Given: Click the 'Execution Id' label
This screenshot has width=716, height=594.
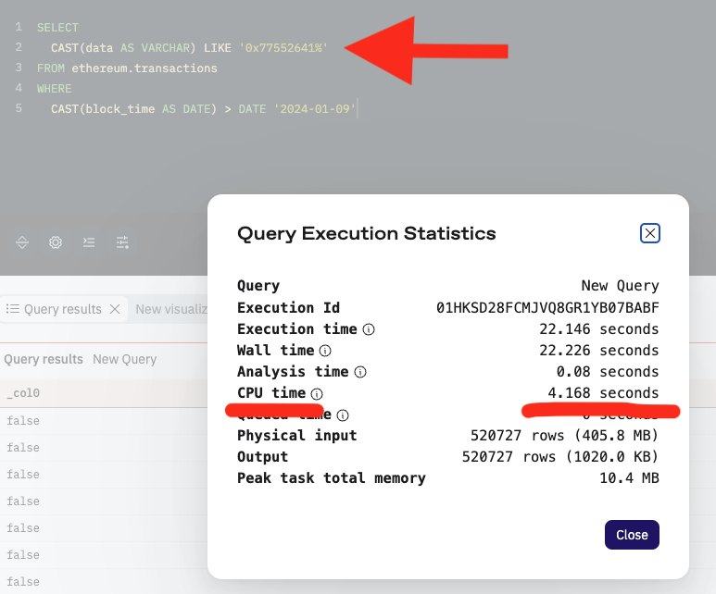Looking at the screenshot, I should (288, 308).
